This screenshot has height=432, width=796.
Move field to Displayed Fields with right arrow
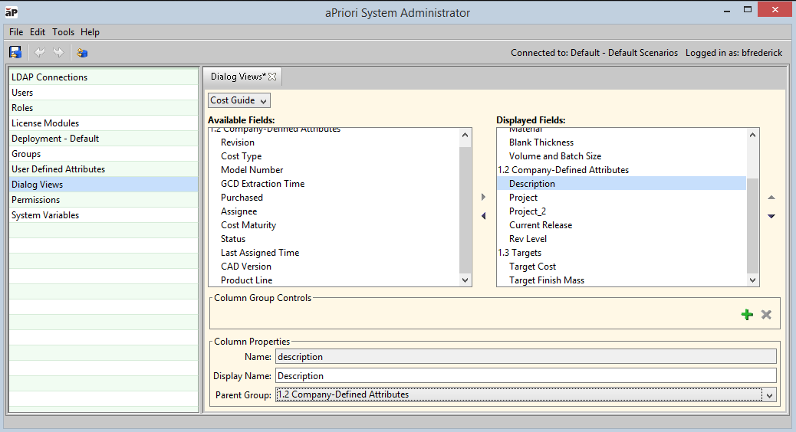[x=483, y=197]
